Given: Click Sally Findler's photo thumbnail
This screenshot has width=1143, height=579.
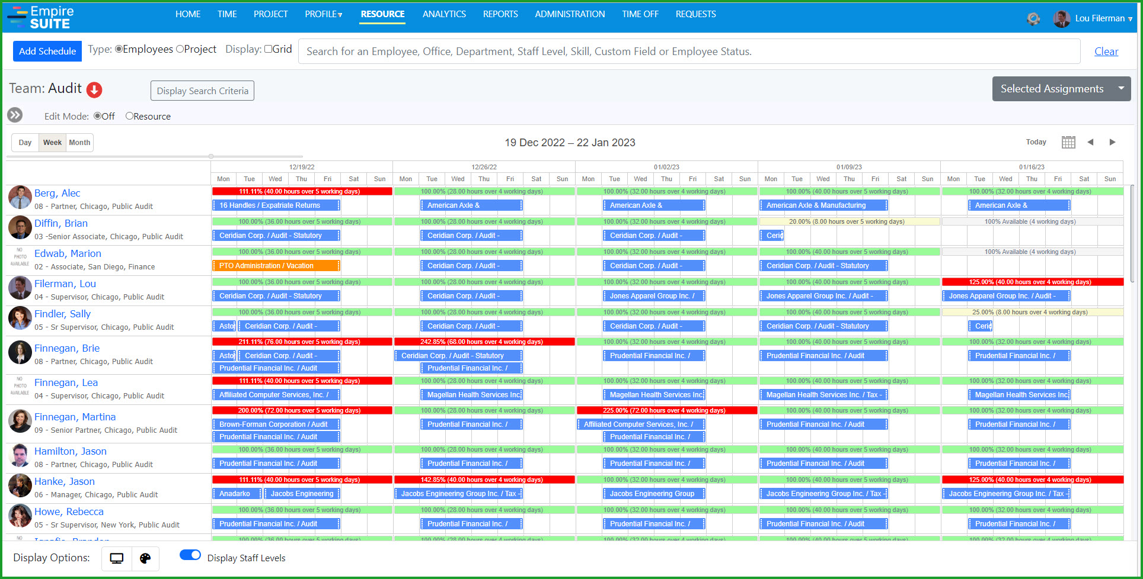Looking at the screenshot, I should (x=20, y=318).
